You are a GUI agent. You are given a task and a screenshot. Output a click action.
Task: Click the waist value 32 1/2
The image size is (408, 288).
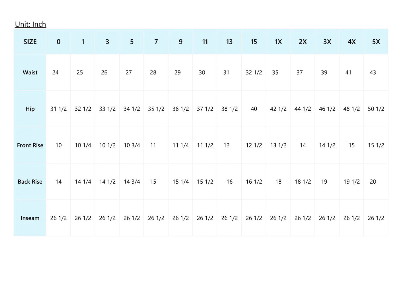[254, 72]
